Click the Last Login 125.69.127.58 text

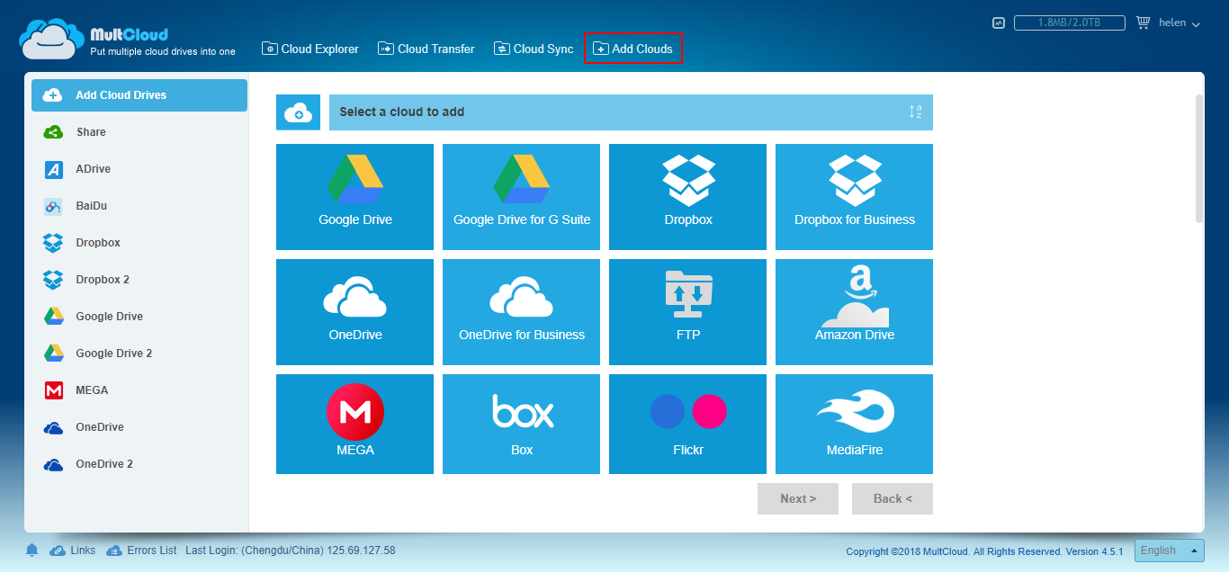(291, 551)
